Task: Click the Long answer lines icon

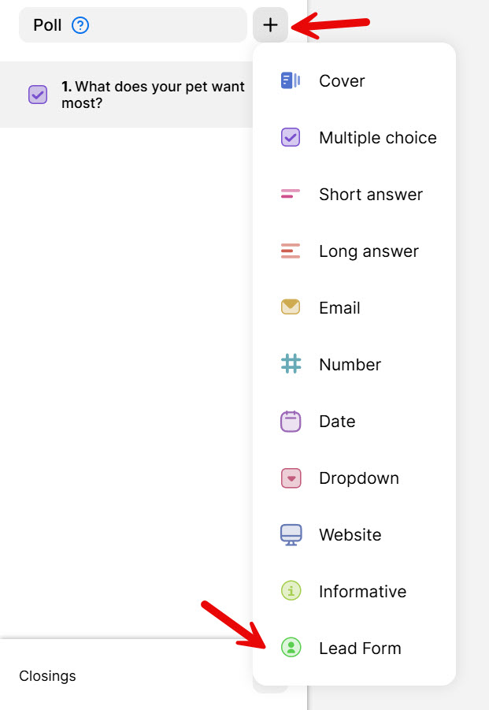Action: (x=291, y=251)
